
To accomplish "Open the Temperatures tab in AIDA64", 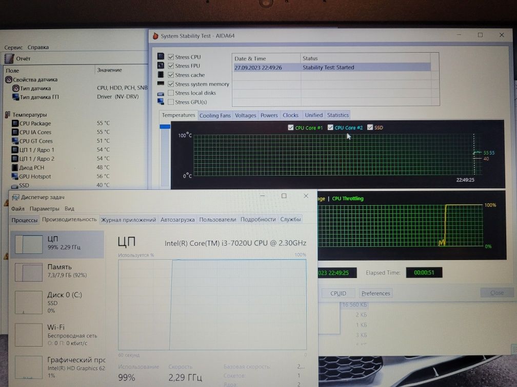I will (178, 115).
